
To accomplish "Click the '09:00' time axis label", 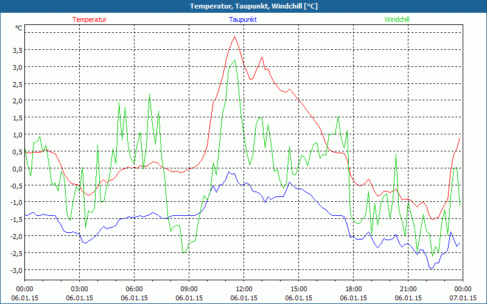I will tap(189, 289).
